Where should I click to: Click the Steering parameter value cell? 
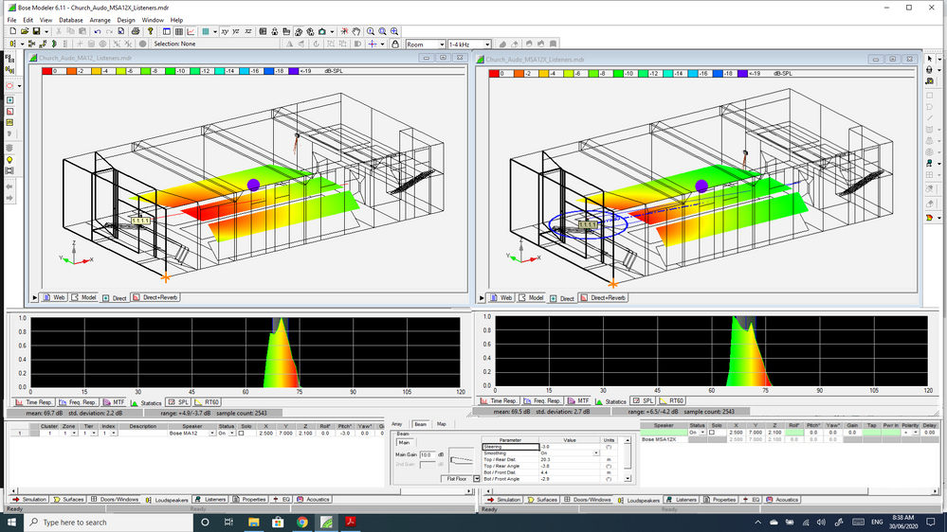tap(570, 447)
